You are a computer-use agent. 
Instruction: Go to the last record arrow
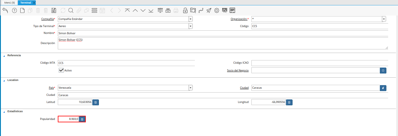pos(151,10)
